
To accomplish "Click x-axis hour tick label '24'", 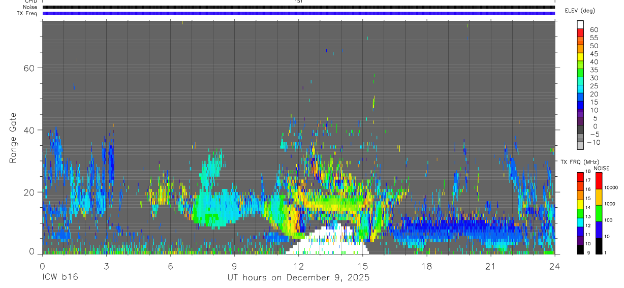I will (555, 266).
